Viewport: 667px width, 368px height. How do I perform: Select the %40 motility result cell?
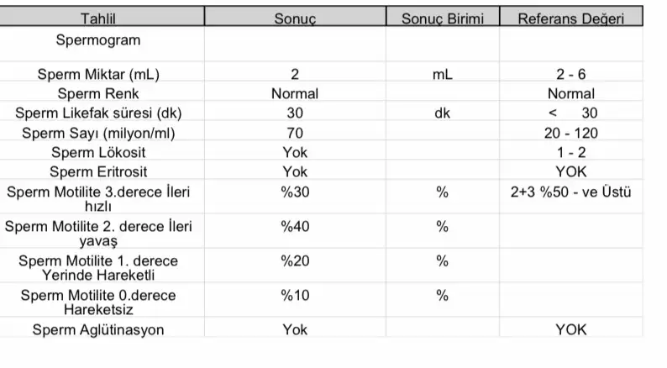295,227
